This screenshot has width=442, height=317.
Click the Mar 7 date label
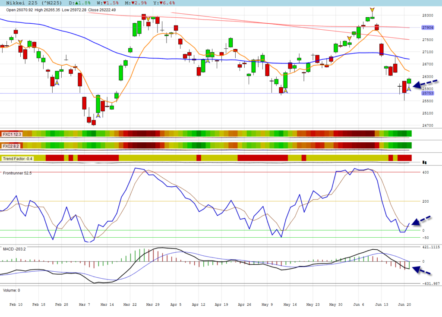tap(85, 304)
